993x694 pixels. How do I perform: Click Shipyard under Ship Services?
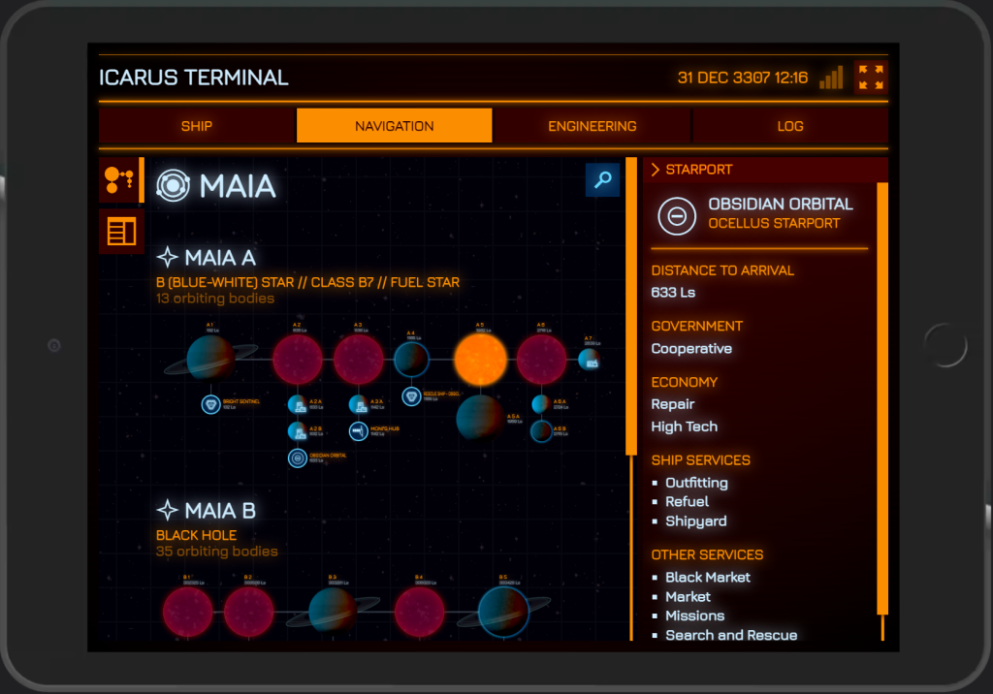(x=696, y=521)
